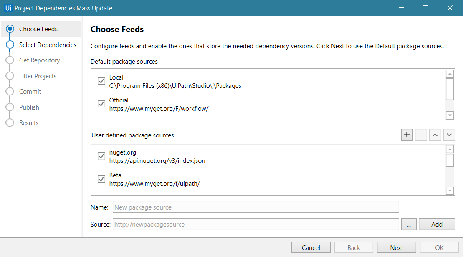This screenshot has height=257, width=463.
Task: Click scrollbar thumb in user defined sources list
Action: point(450,160)
